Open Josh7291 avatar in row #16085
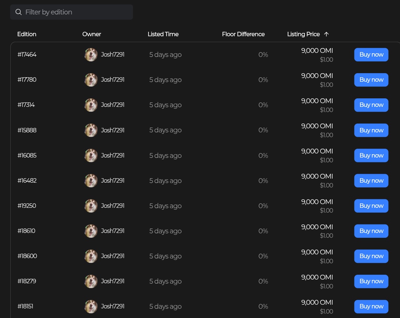This screenshot has height=318, width=400. point(91,155)
